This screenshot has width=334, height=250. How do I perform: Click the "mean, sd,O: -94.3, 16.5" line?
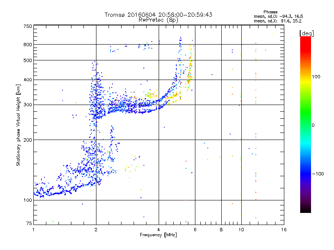pyautogui.click(x=278, y=16)
